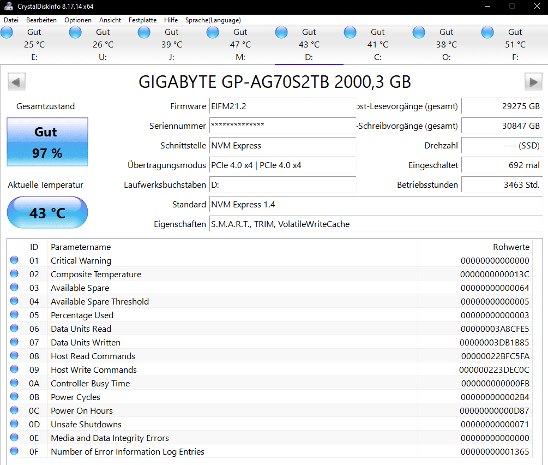This screenshot has height=465, width=548.
Task: Select drive F: tab at 51 °C
Action: coord(515,44)
